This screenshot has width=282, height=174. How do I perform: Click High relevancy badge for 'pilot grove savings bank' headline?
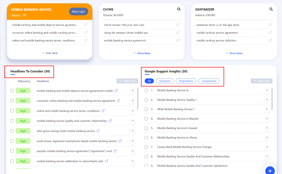[x=23, y=131]
